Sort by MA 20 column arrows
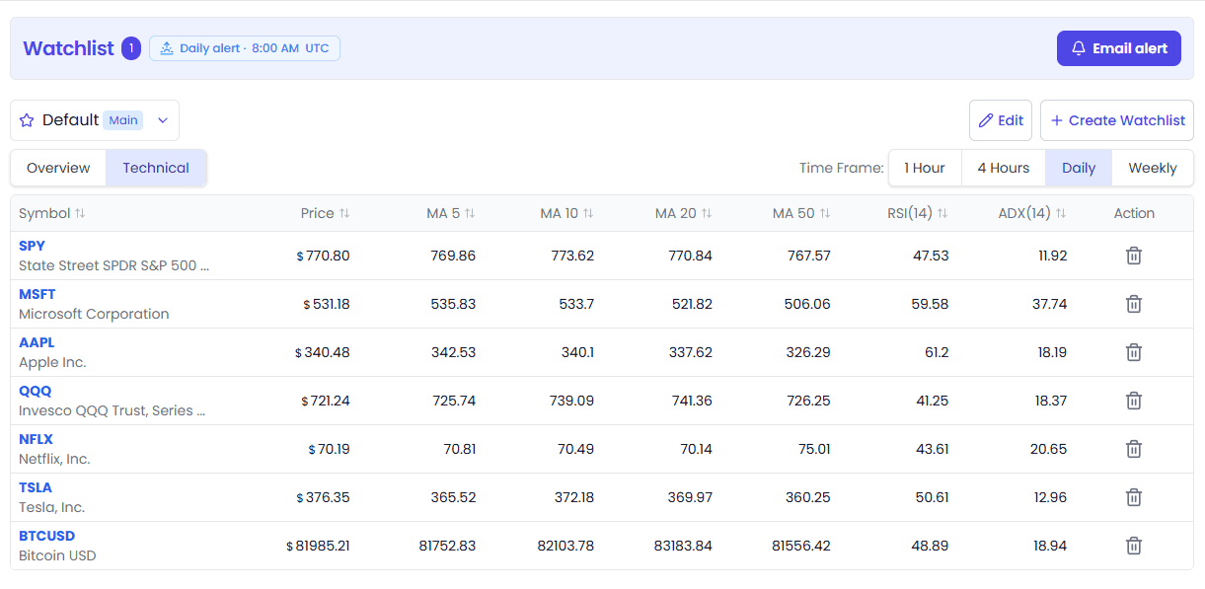Viewport: 1205px width, 589px height. pos(707,213)
